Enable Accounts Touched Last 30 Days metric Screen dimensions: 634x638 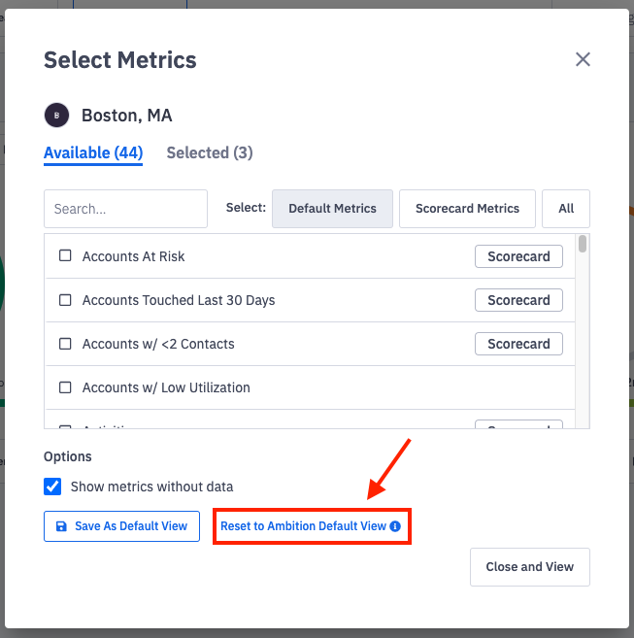(66, 300)
